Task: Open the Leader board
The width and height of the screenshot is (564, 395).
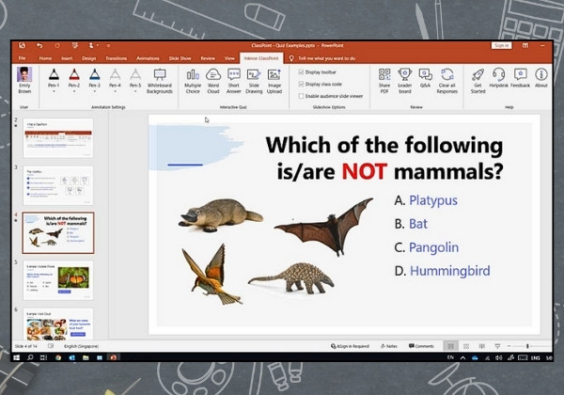Action: 404,81
